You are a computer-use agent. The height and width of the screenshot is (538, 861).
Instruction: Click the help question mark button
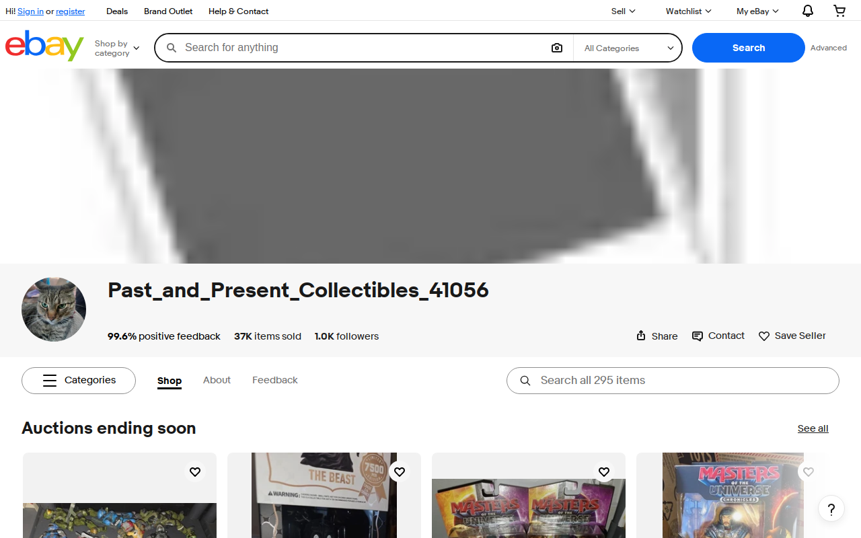831,508
